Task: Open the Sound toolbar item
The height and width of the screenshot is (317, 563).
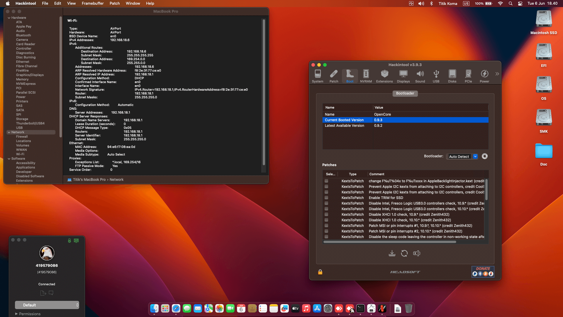Action: (420, 76)
